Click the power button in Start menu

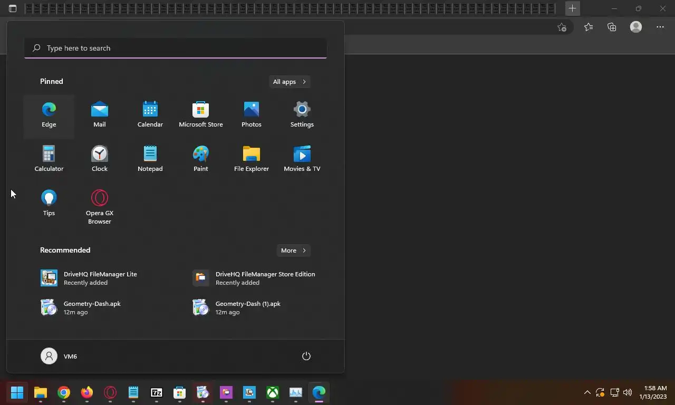306,356
